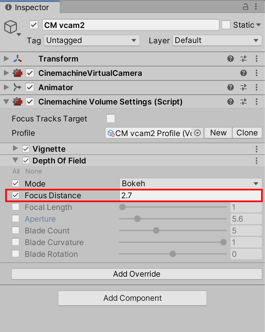Open the Bokeh mode dropdown
265x332 pixels.
pyautogui.click(x=191, y=184)
